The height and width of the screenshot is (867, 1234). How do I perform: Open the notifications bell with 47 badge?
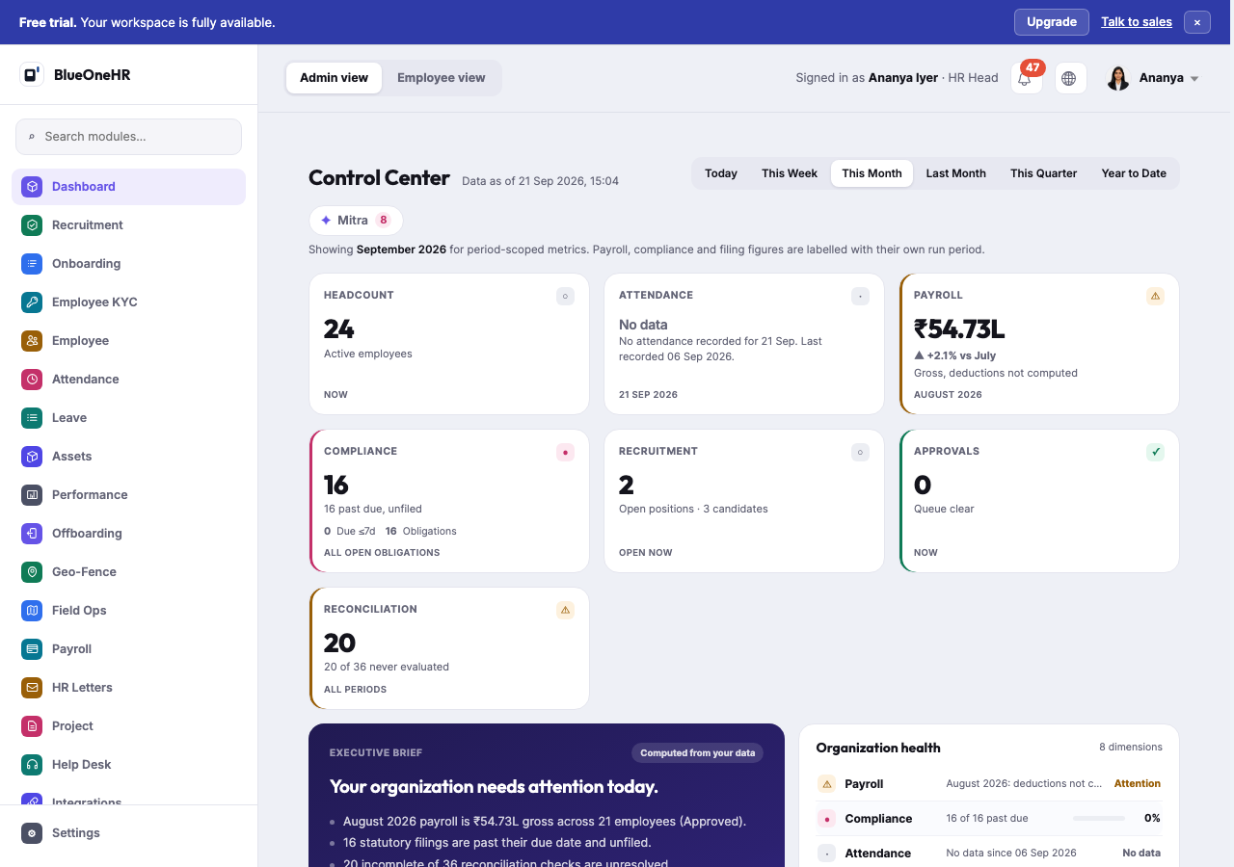tap(1026, 78)
